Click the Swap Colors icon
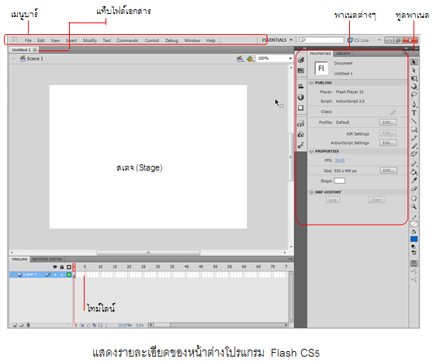 pos(414,253)
